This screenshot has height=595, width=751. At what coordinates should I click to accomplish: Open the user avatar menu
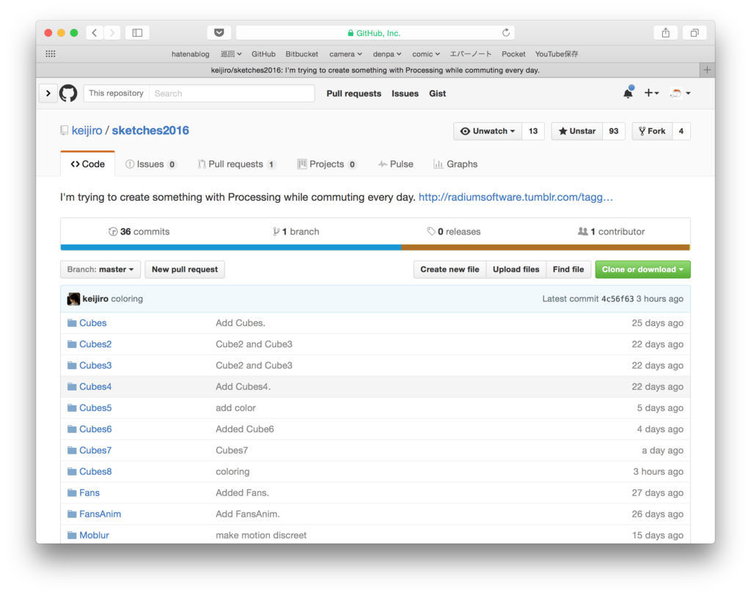click(x=680, y=93)
